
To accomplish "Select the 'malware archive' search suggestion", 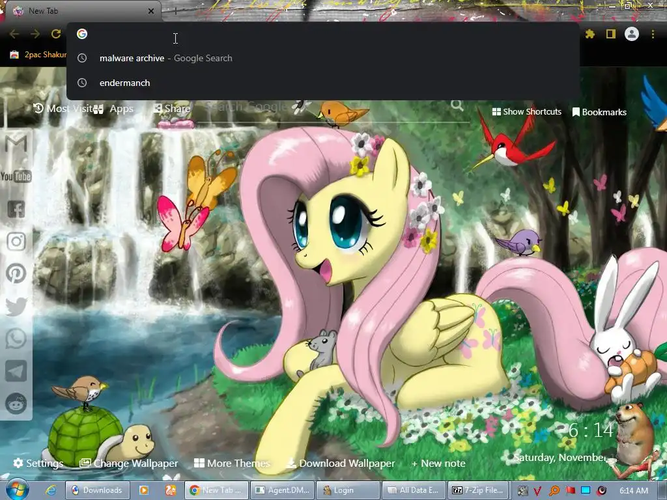I will pos(323,58).
